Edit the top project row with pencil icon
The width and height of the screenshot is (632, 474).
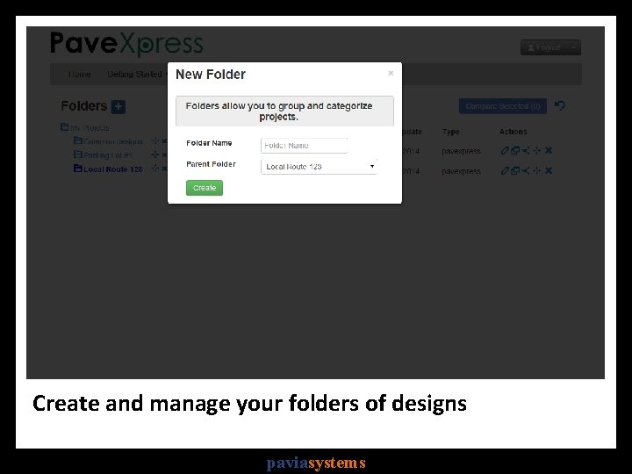tap(505, 150)
